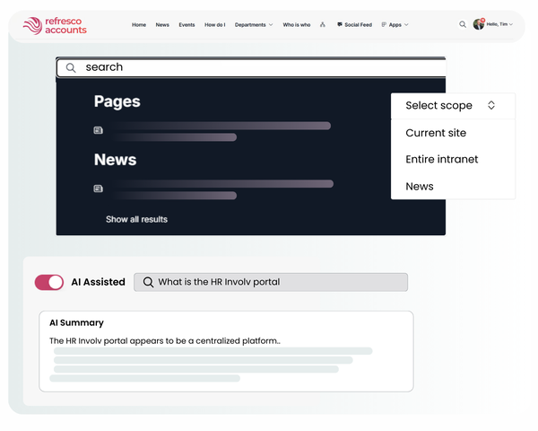Click the AI Summary heading
Screen dimensions: 538x431
pos(76,322)
